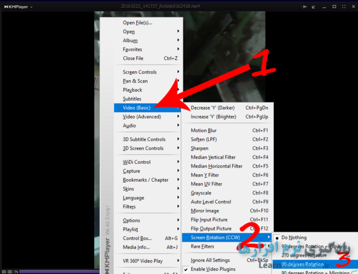This screenshot has height=274, width=358.
Task: Open the Playlist submenu
Action: pyautogui.click(x=148, y=229)
